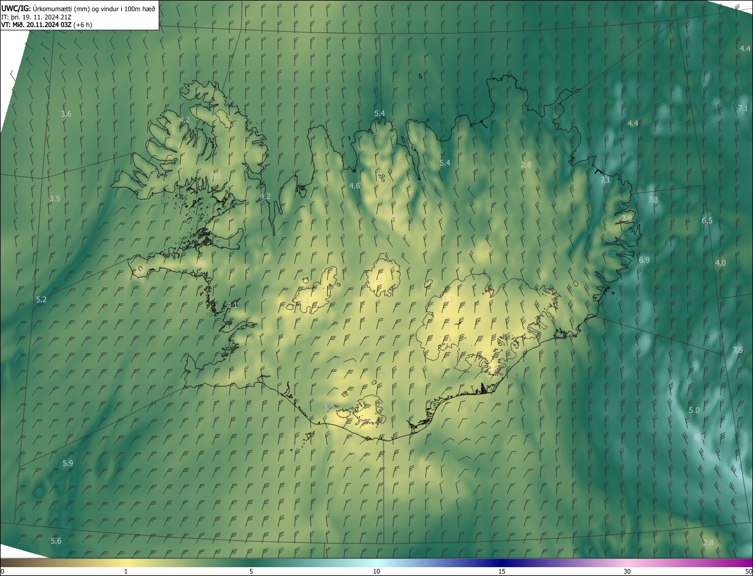Click the 5.6 value on the map
The height and width of the screenshot is (576, 753).
pyautogui.click(x=56, y=541)
